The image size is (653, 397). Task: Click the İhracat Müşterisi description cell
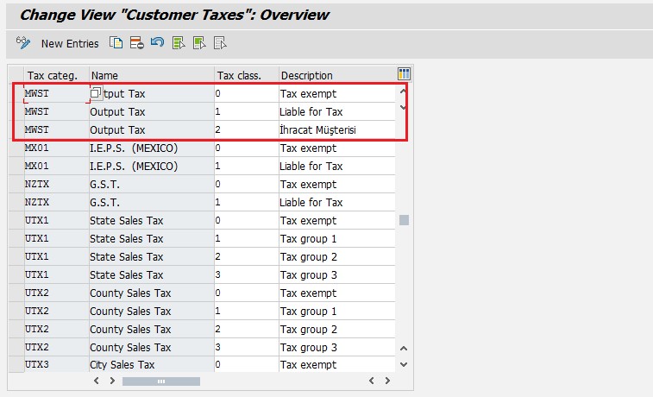pyautogui.click(x=336, y=129)
